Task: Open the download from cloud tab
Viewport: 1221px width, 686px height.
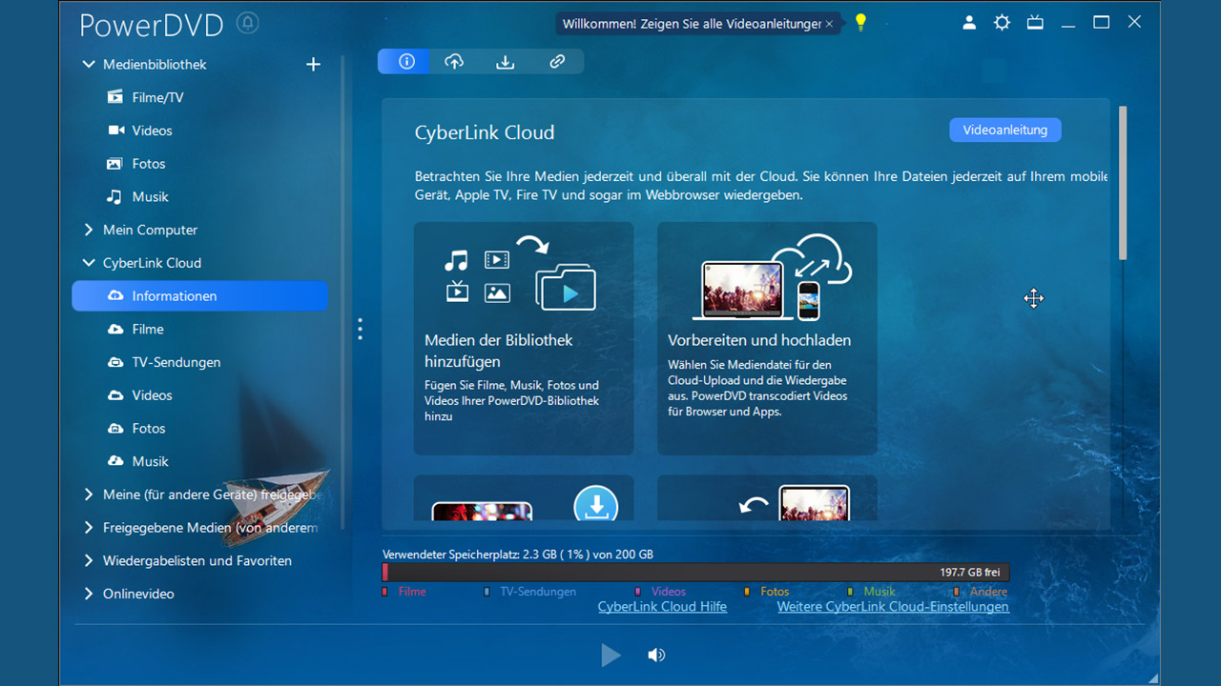Action: click(506, 62)
